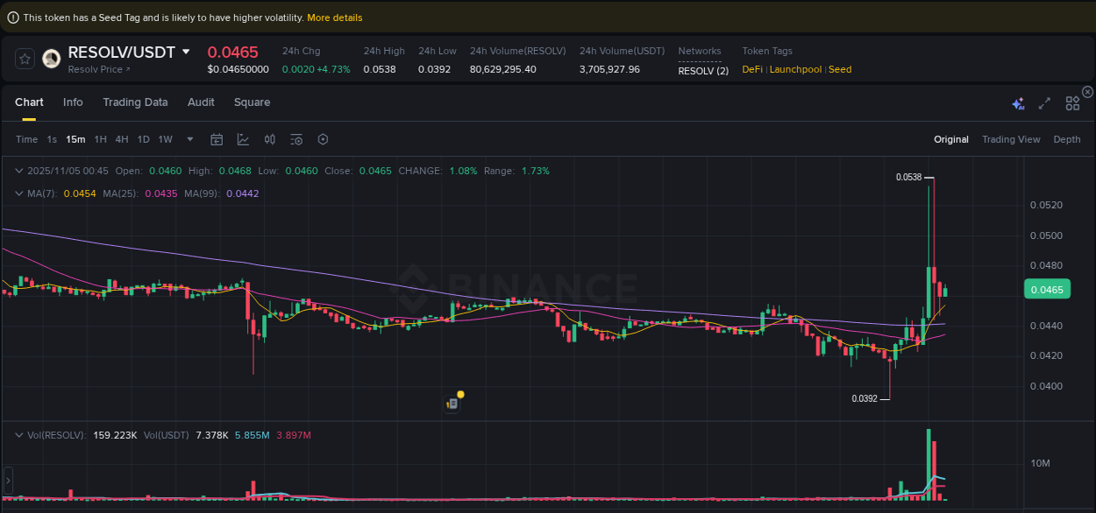Viewport: 1096px width, 513px height.
Task: Click the More details link in the Seed Tag banner
Action: tap(334, 18)
